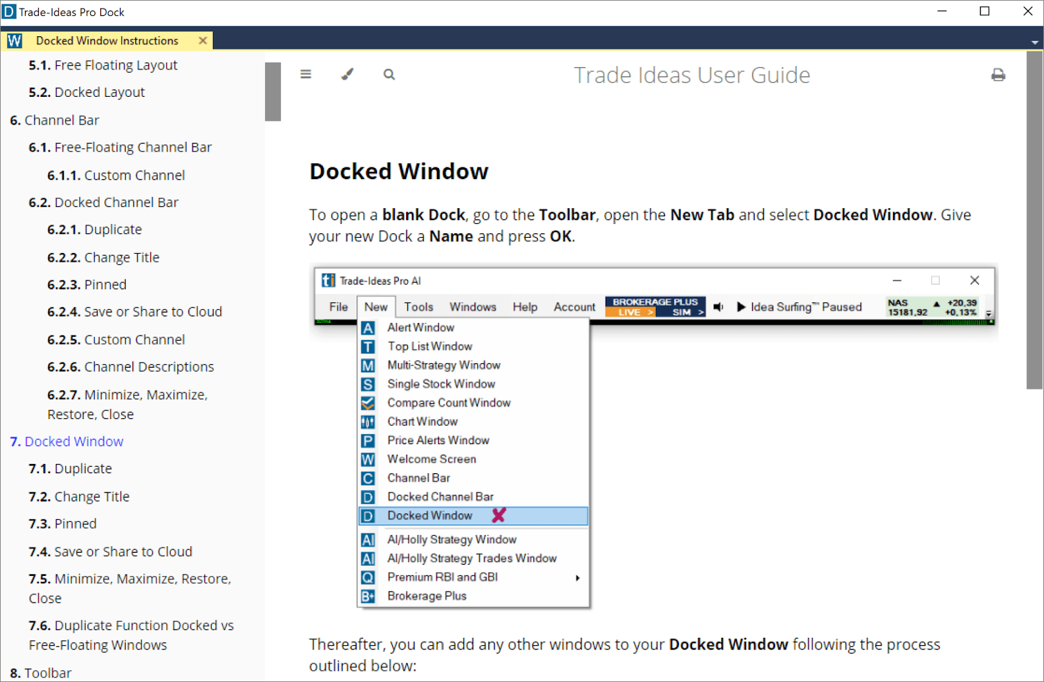Screen dimensions: 1044x682
Task: Open the File menu
Action: [x=338, y=307]
